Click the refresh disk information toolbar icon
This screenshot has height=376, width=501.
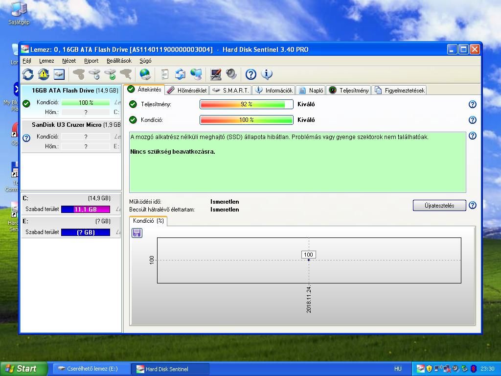tap(28, 74)
